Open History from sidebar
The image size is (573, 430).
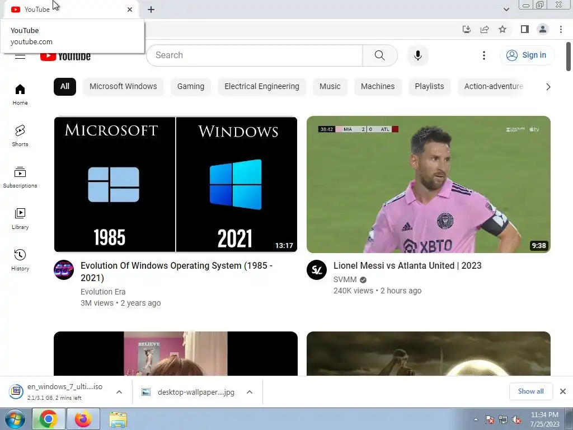tap(20, 260)
